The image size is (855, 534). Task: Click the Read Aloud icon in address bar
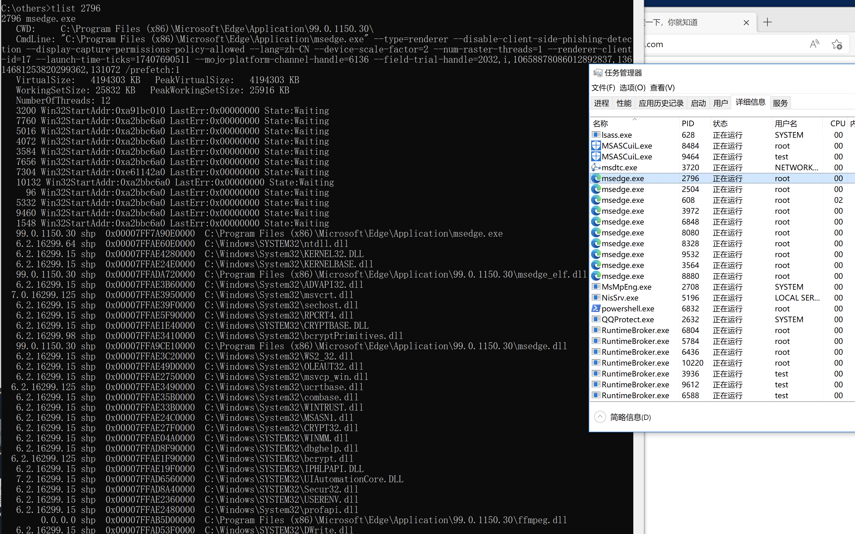tap(814, 44)
